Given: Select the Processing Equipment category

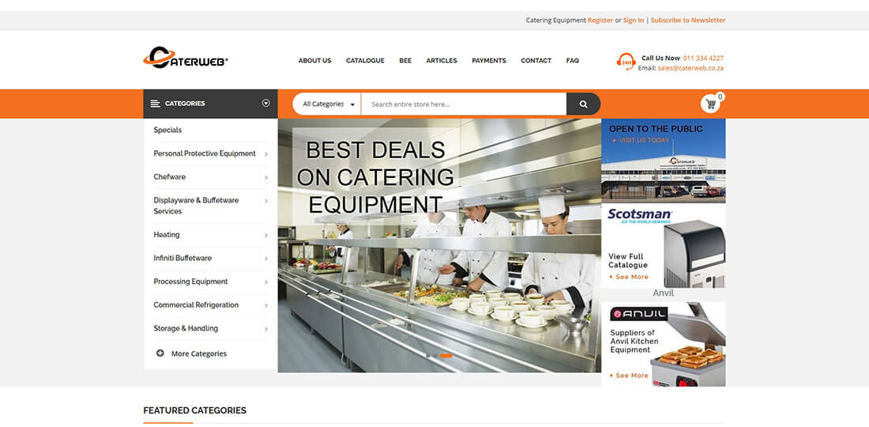Looking at the screenshot, I should [190, 282].
